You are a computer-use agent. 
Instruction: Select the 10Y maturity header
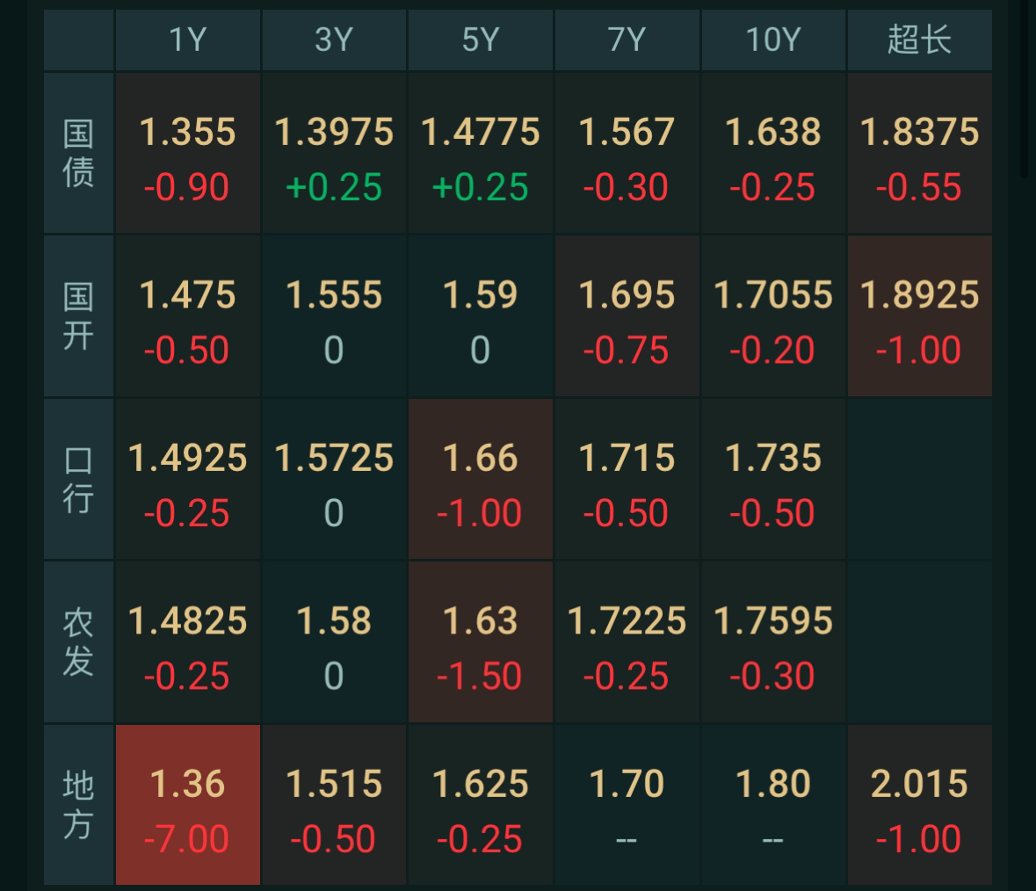click(x=772, y=40)
